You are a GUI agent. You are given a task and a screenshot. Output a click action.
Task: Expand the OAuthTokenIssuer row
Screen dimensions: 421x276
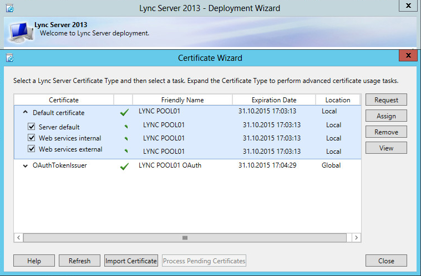[x=26, y=166]
